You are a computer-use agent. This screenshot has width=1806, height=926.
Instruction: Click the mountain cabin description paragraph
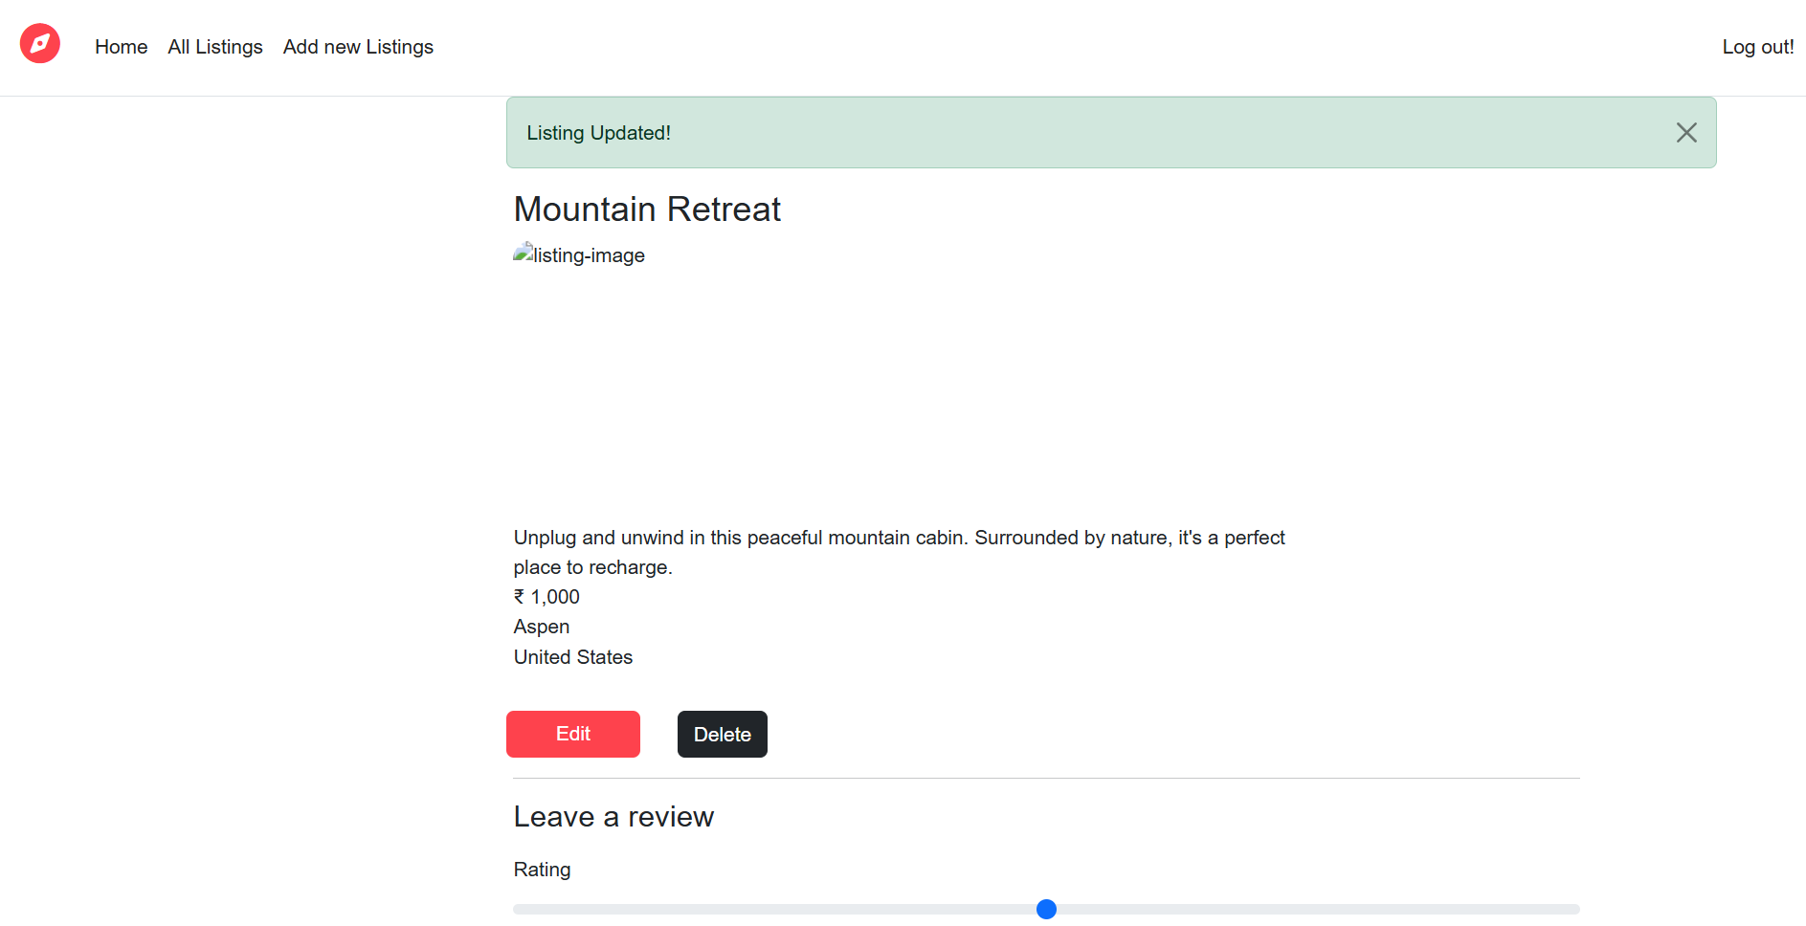(x=900, y=552)
